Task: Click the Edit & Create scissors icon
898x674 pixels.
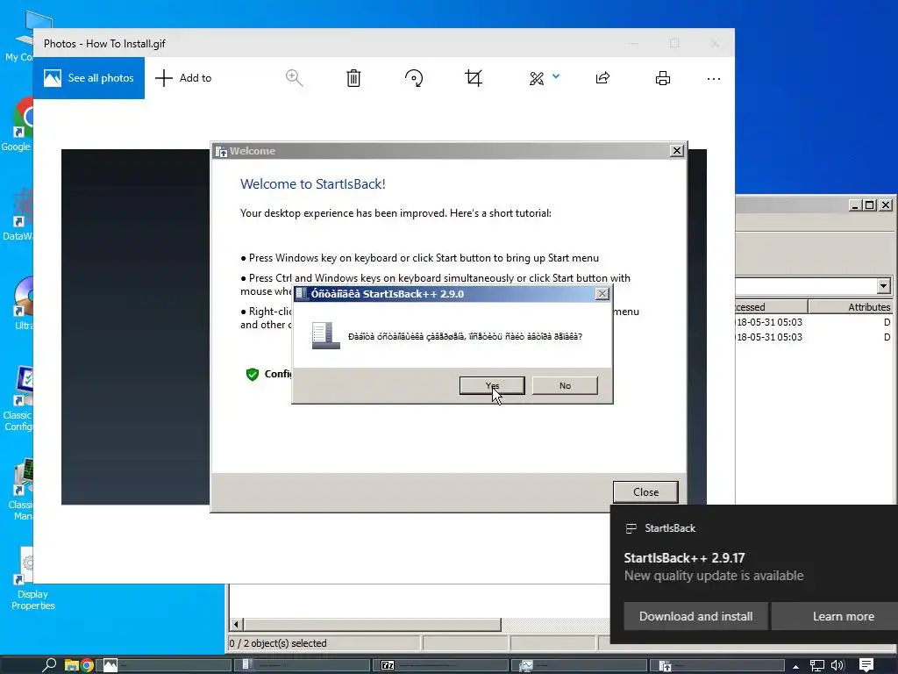Action: click(x=537, y=78)
